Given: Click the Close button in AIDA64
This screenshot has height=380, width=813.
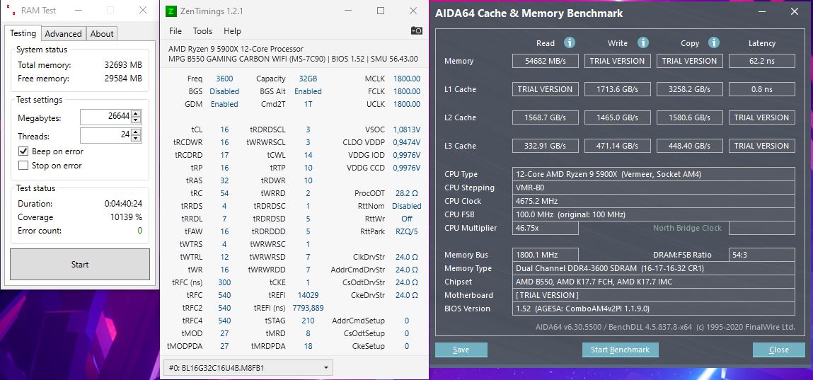Looking at the screenshot, I should [x=779, y=350].
